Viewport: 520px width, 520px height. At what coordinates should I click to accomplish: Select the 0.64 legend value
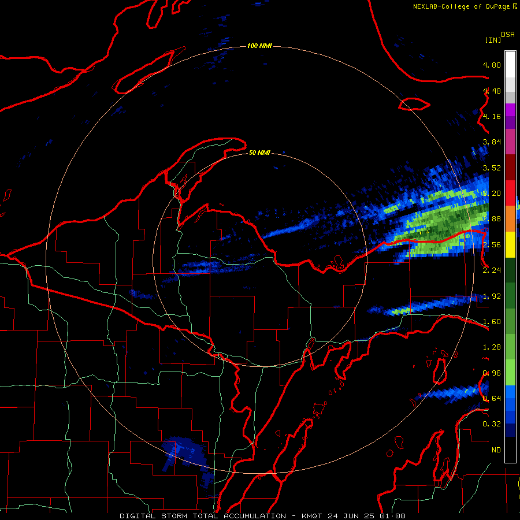tap(492, 399)
